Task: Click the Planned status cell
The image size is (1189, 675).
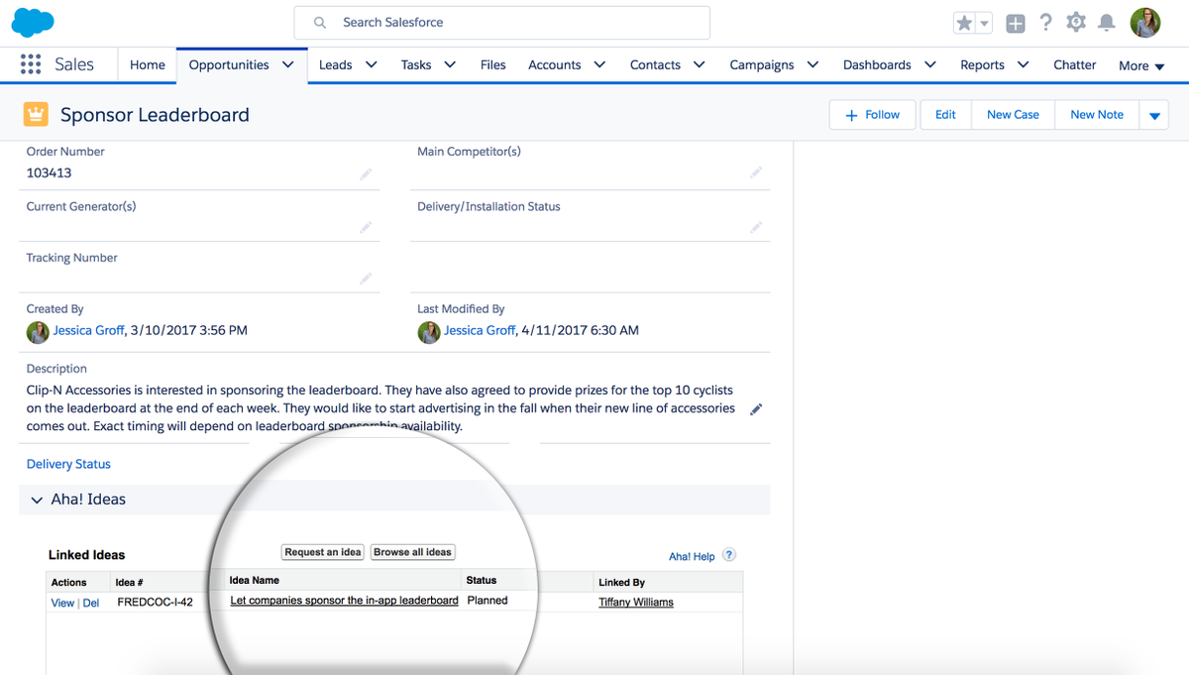Action: coord(487,601)
